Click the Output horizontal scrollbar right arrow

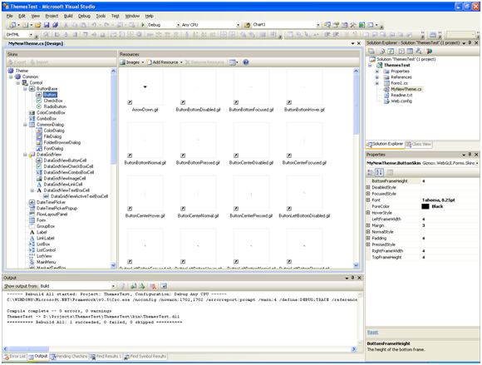pyautogui.click(x=354, y=349)
